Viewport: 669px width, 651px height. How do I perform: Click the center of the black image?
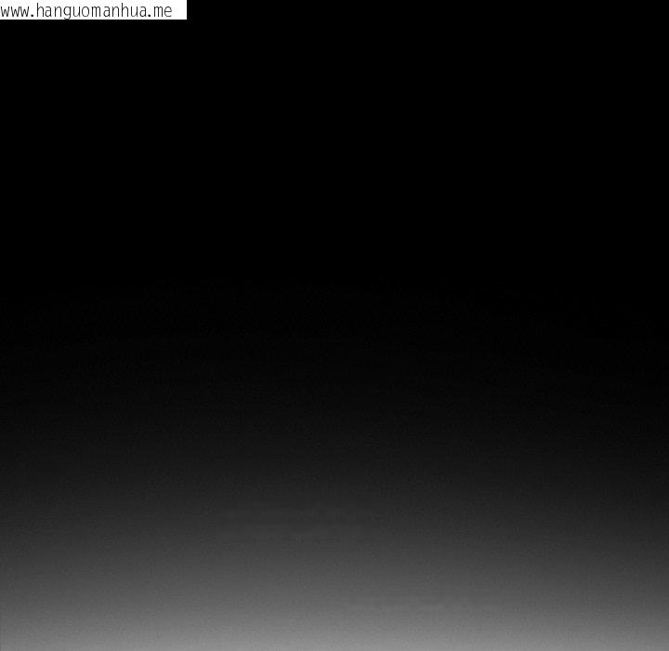coord(334,325)
